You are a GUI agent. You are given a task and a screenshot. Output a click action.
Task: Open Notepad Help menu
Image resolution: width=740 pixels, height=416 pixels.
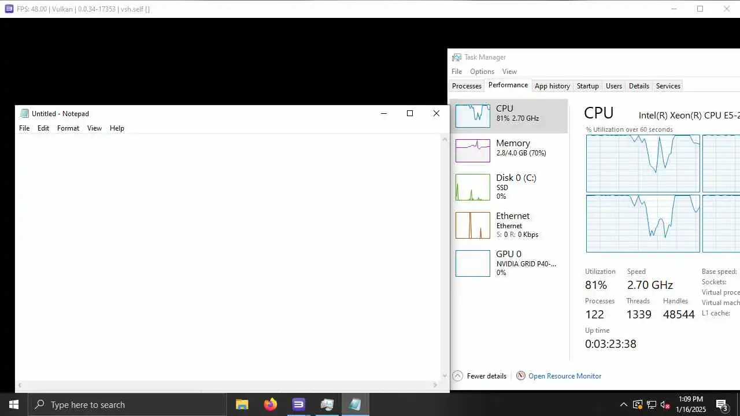point(117,128)
